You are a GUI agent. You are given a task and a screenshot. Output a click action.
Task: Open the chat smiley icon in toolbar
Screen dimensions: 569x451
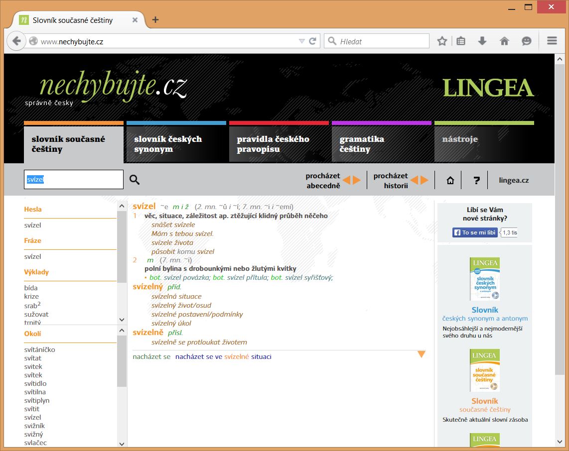[x=526, y=41]
